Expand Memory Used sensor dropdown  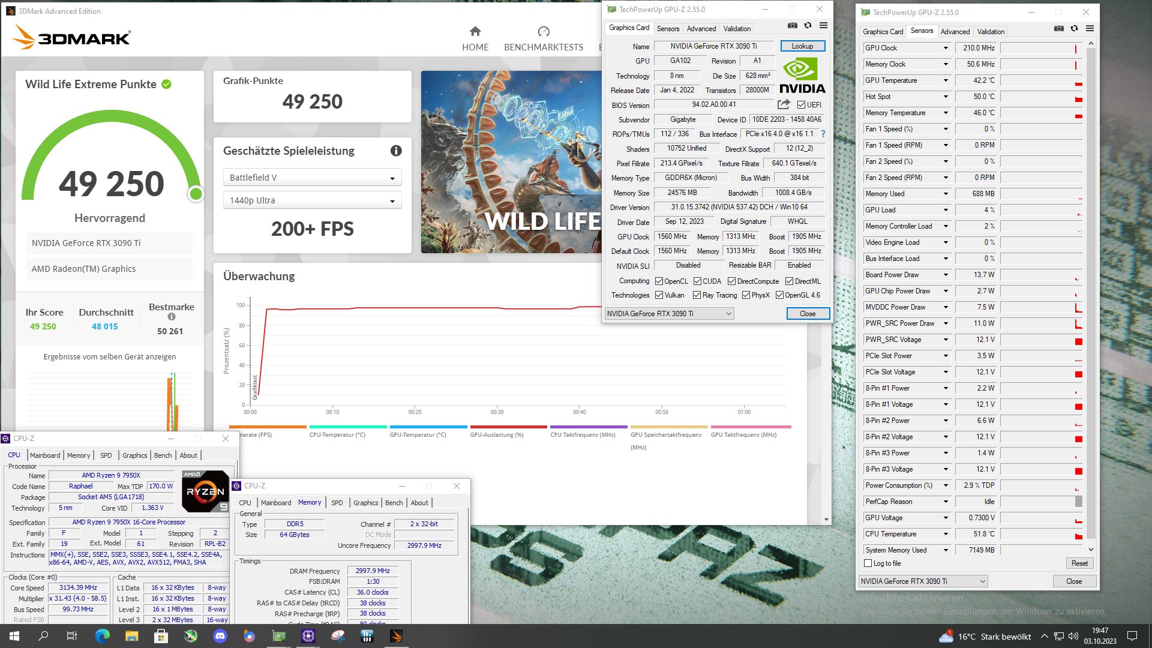coord(946,194)
